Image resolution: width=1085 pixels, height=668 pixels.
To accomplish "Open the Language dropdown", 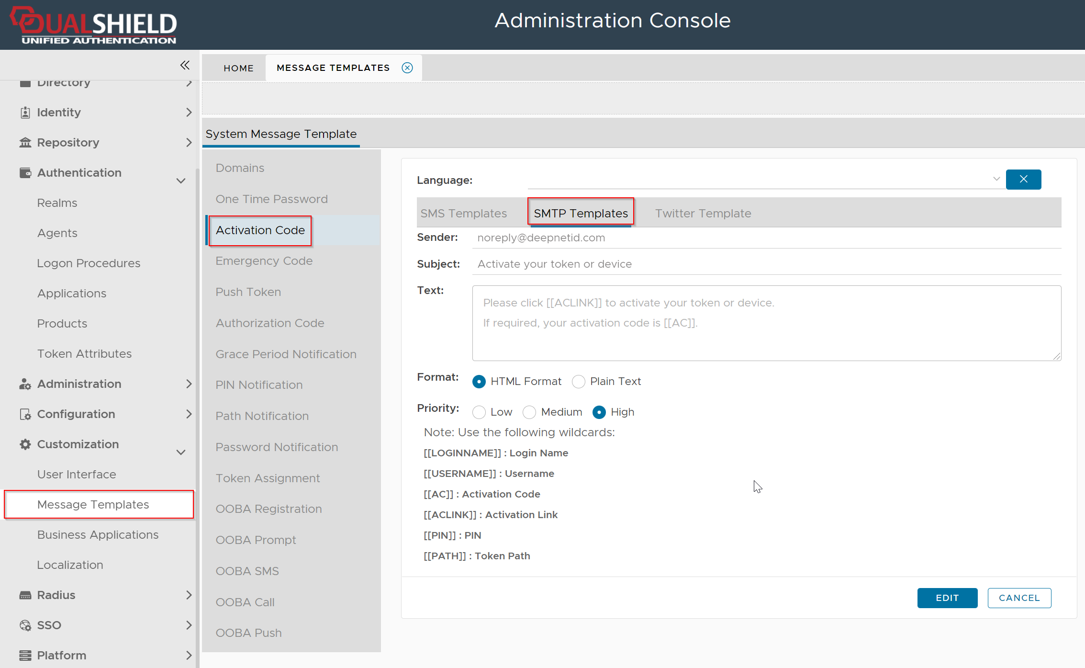I will coord(996,179).
